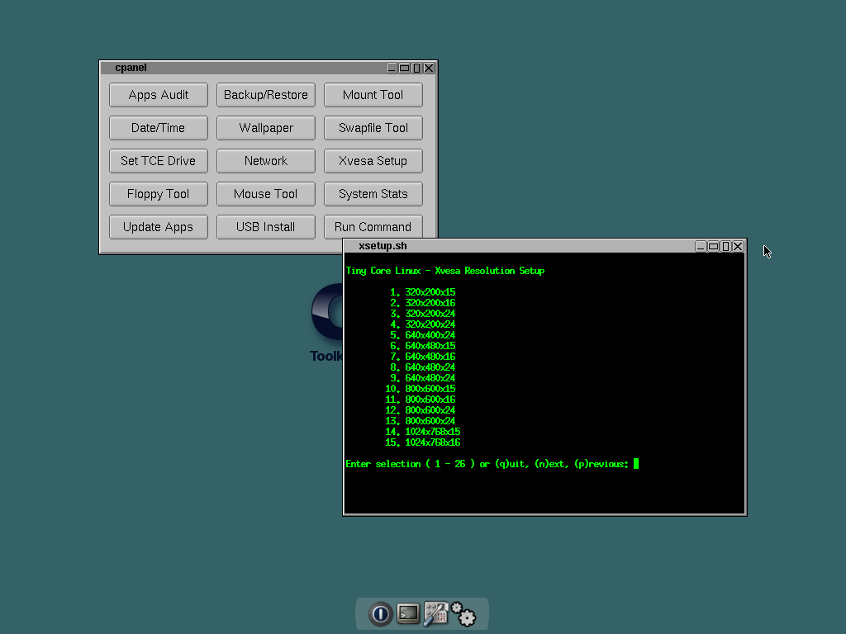Launch Backup/Restore from cpanel

266,95
